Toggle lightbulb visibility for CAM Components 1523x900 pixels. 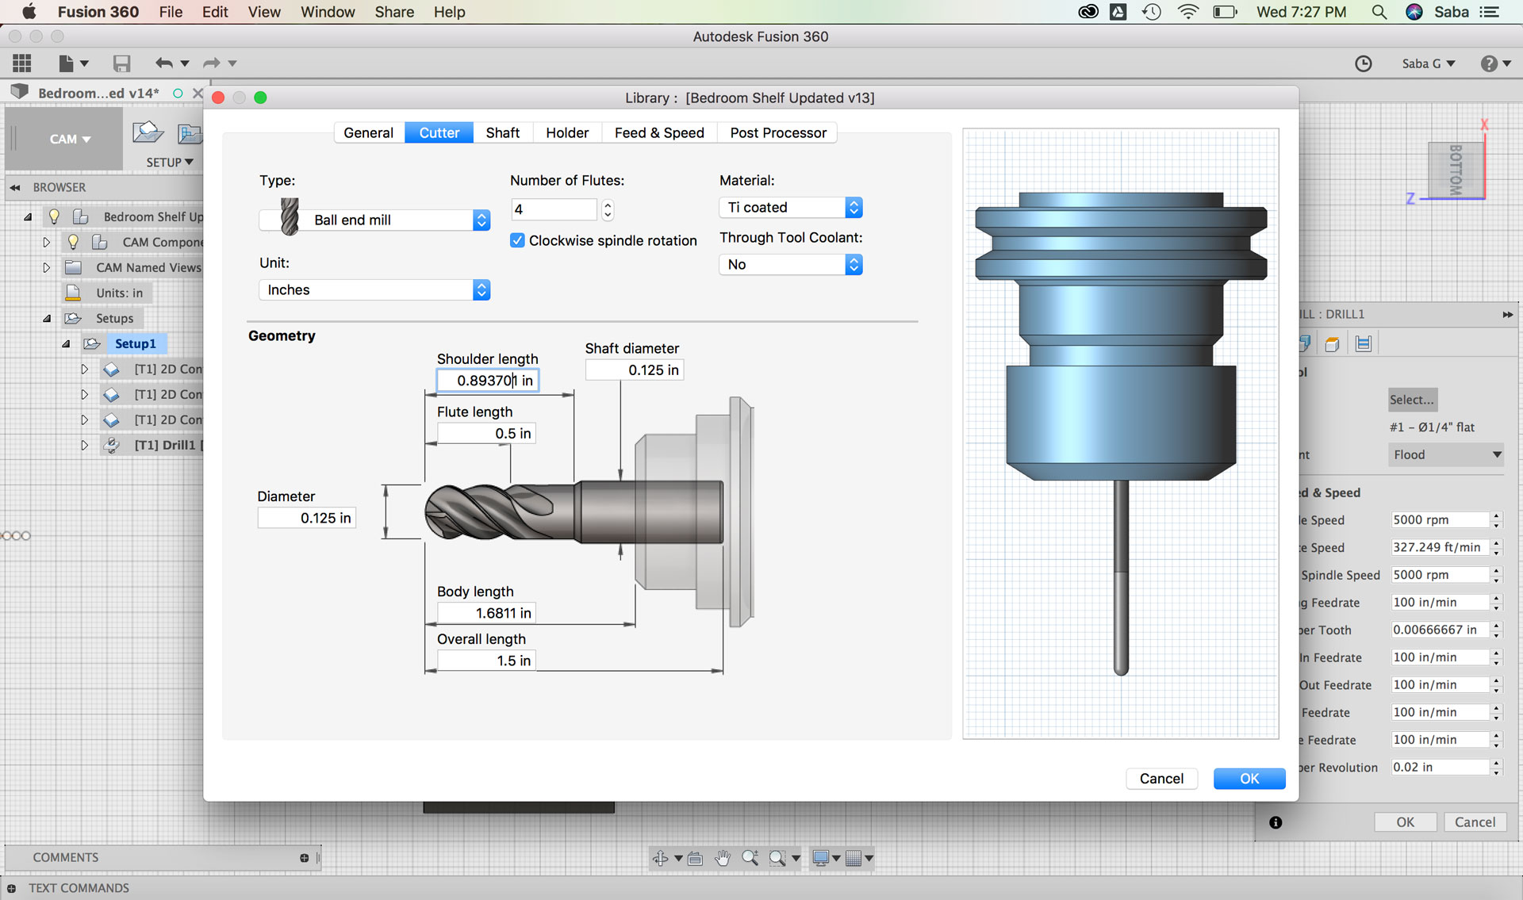coord(73,242)
